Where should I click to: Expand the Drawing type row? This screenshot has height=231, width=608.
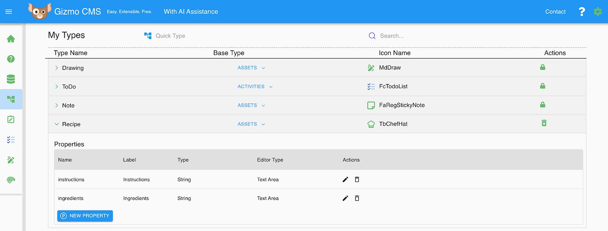56,68
